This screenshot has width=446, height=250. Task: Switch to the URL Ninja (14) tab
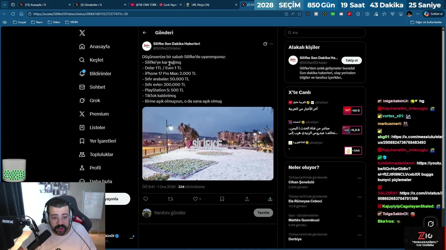point(211,5)
